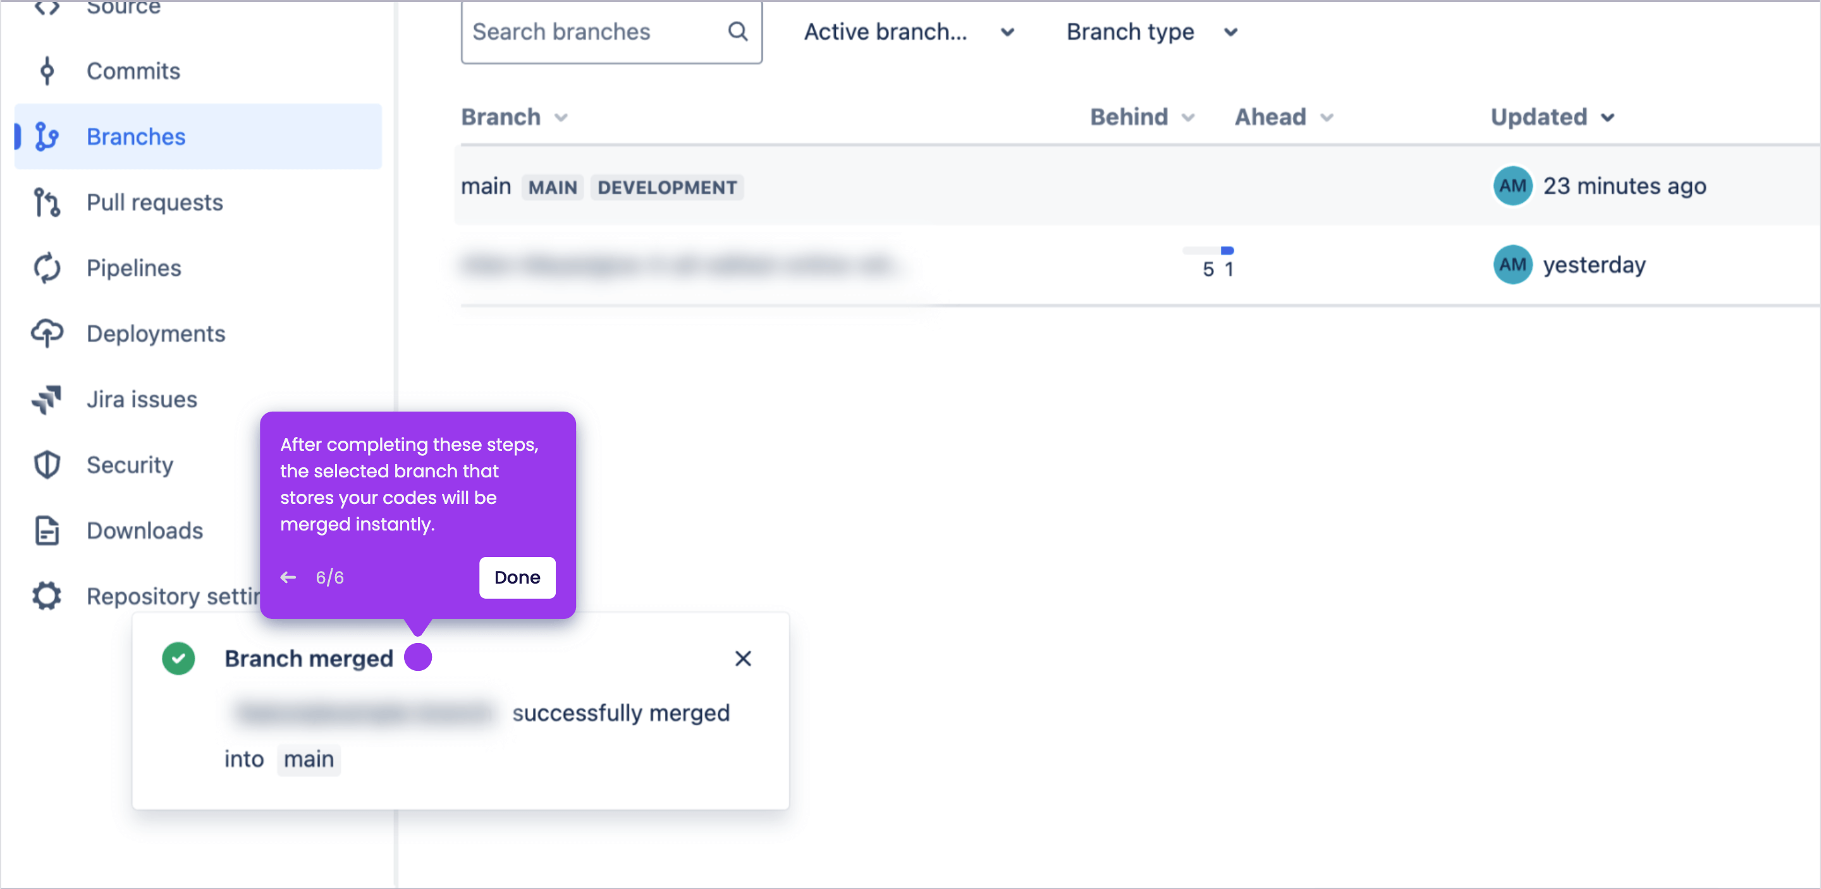Click the green success check icon

point(178,658)
